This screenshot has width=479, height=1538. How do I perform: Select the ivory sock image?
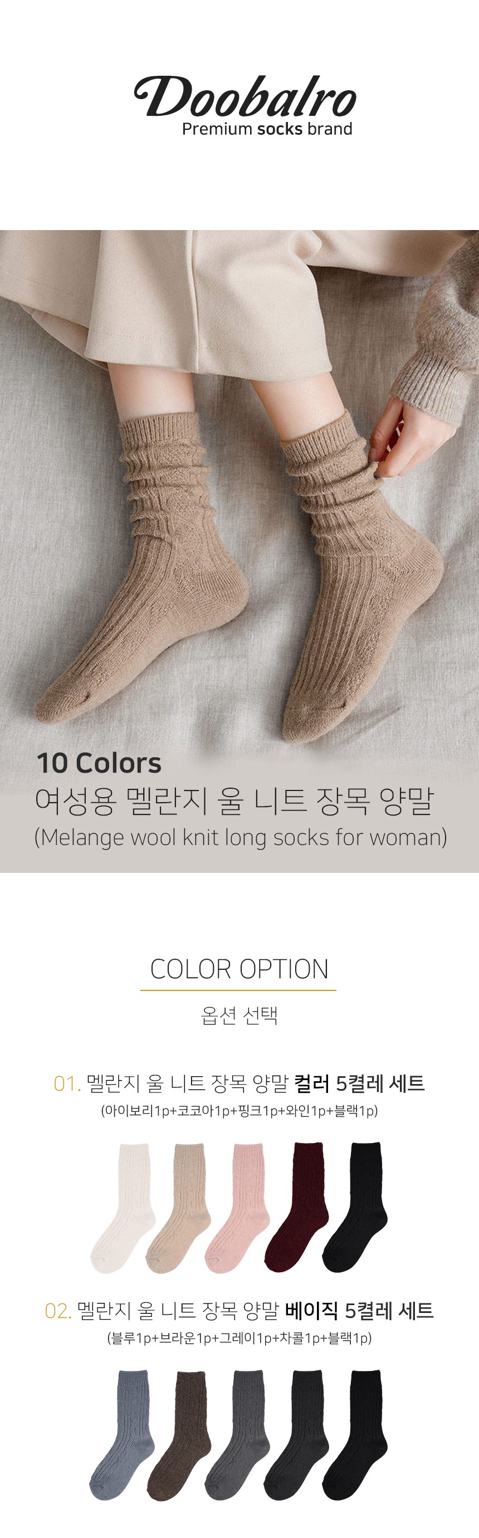123,1208
